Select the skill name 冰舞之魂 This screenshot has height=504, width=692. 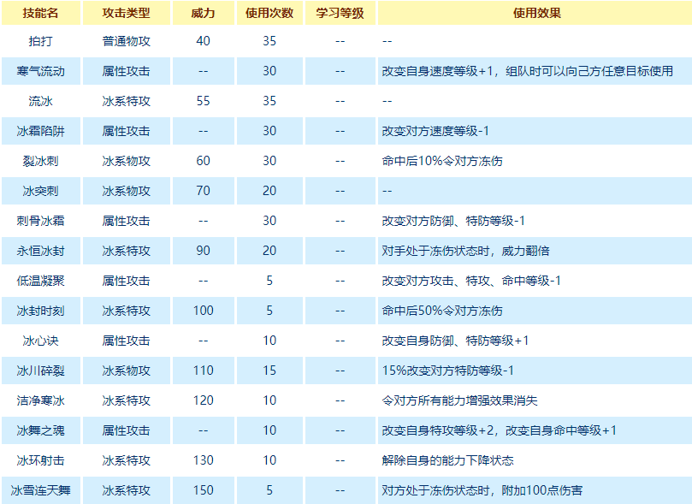tap(40, 430)
